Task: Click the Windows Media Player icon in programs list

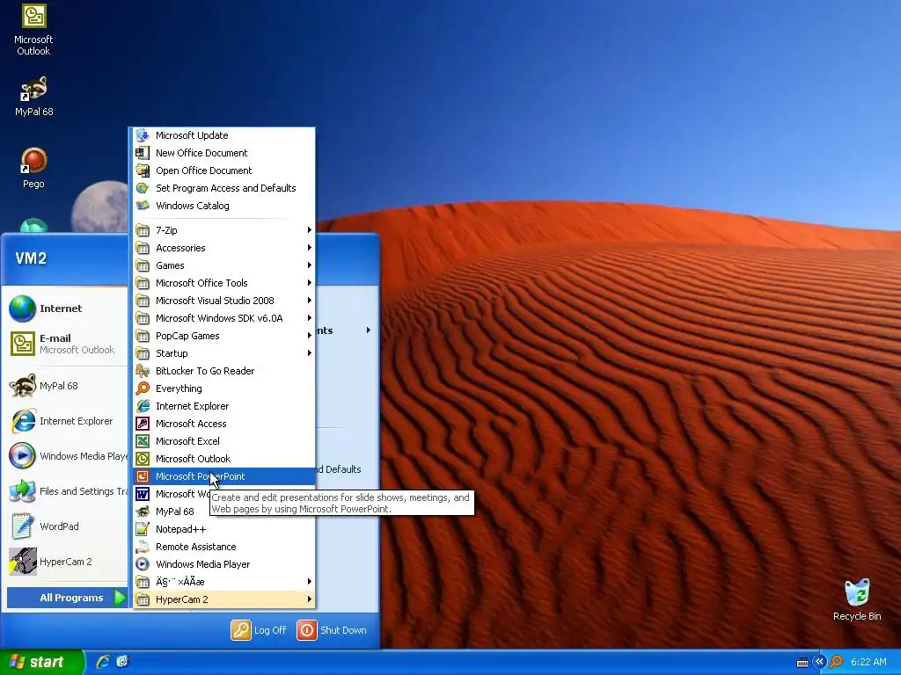Action: coord(143,564)
